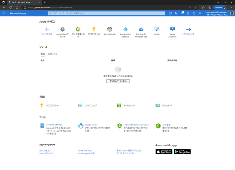Open the notifications bell icon
235x170 pixels.
tap(182, 13)
